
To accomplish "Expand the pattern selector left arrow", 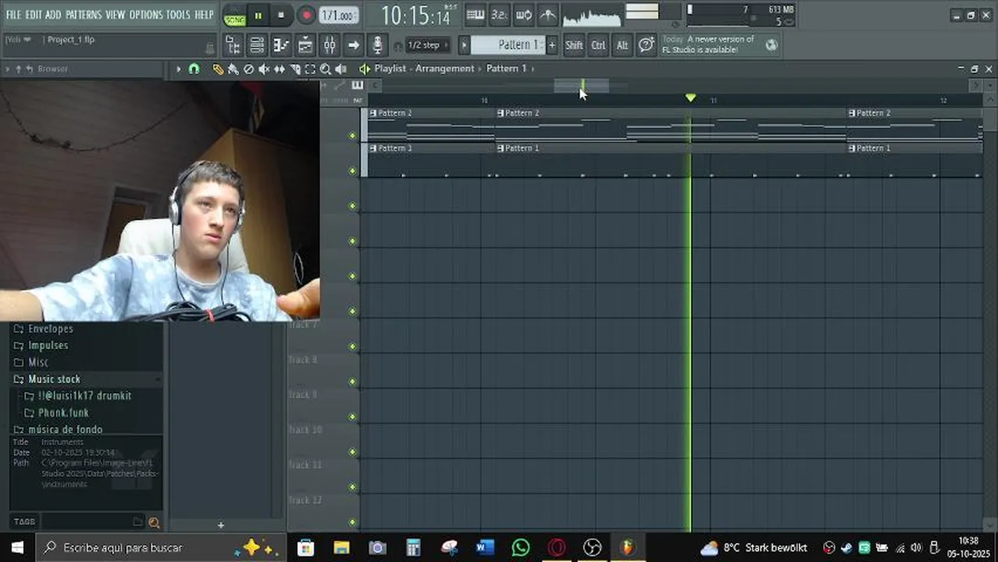I will (464, 45).
